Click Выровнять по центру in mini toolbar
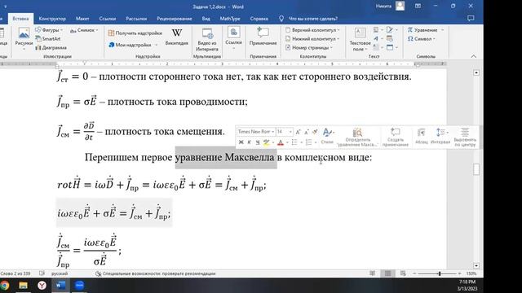Image resolution: width=522 pixels, height=293 pixels. coord(465,138)
